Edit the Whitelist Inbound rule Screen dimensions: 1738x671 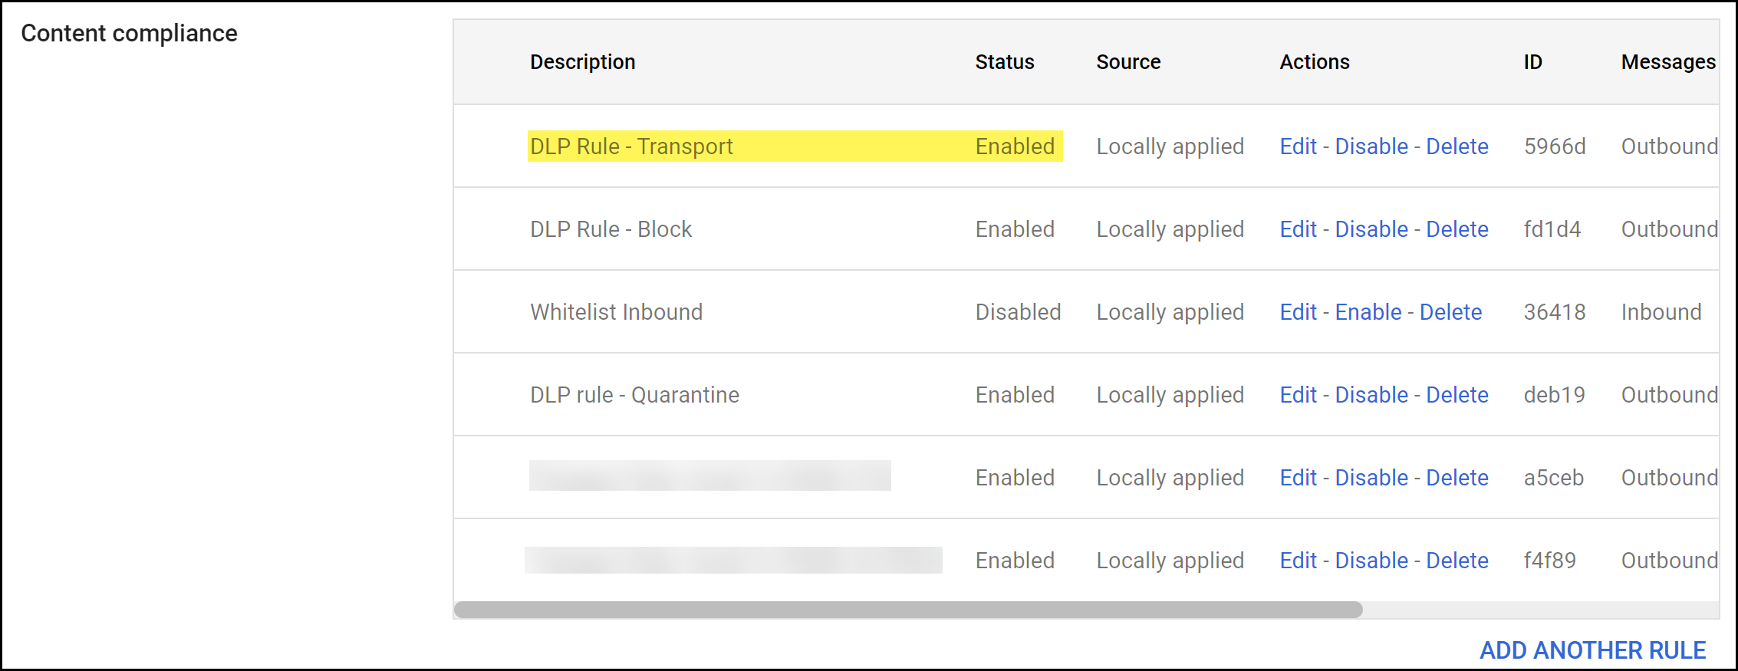[x=1298, y=312]
